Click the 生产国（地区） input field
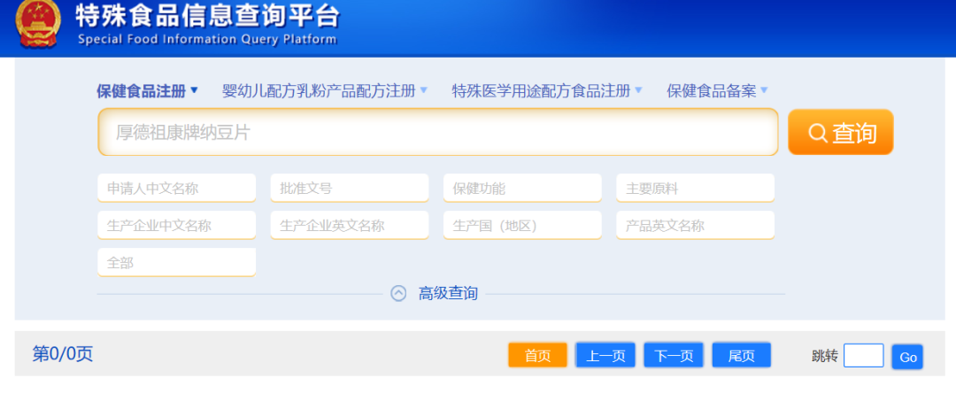 coord(522,226)
